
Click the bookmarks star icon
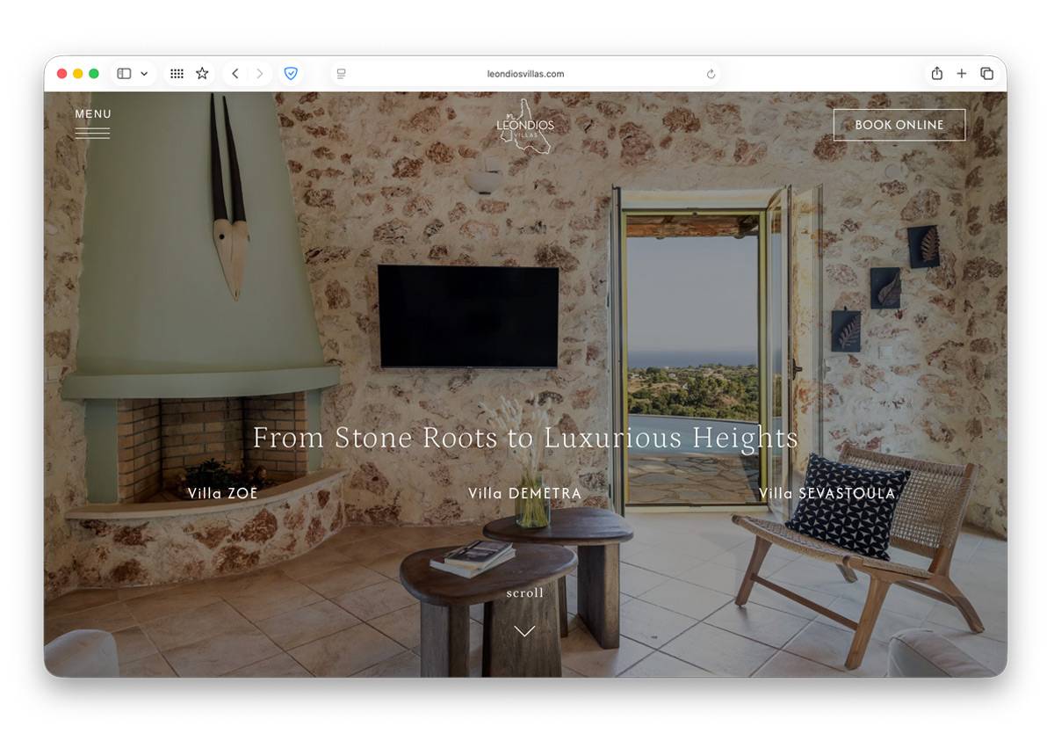202,74
